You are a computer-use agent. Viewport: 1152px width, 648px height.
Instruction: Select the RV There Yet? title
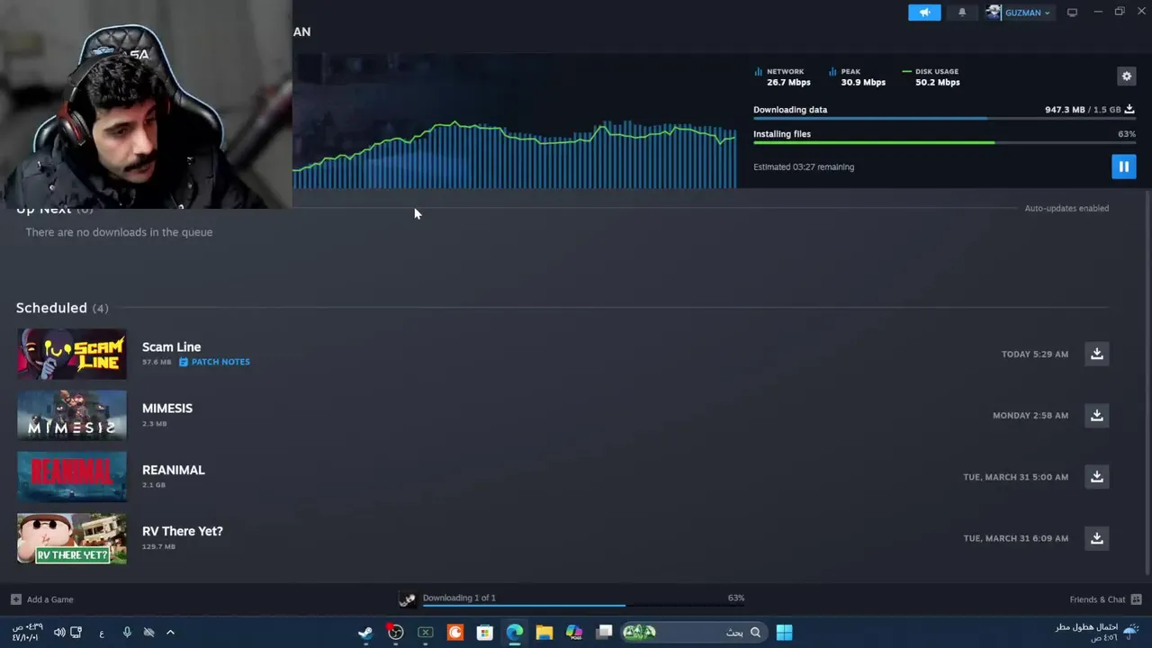pyautogui.click(x=183, y=531)
